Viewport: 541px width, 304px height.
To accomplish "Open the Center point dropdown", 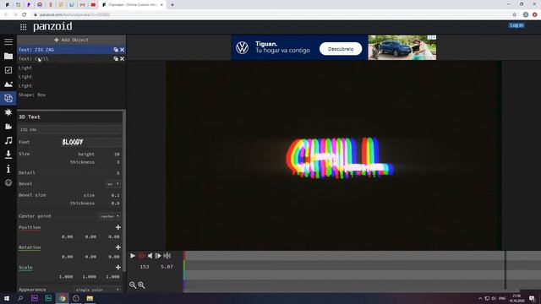I will tap(109, 216).
